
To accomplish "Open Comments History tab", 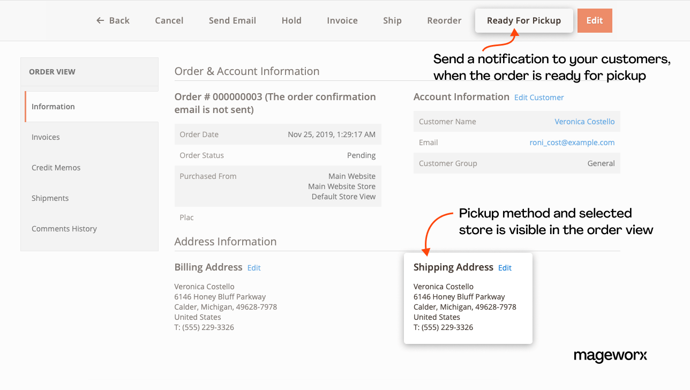I will pyautogui.click(x=64, y=229).
